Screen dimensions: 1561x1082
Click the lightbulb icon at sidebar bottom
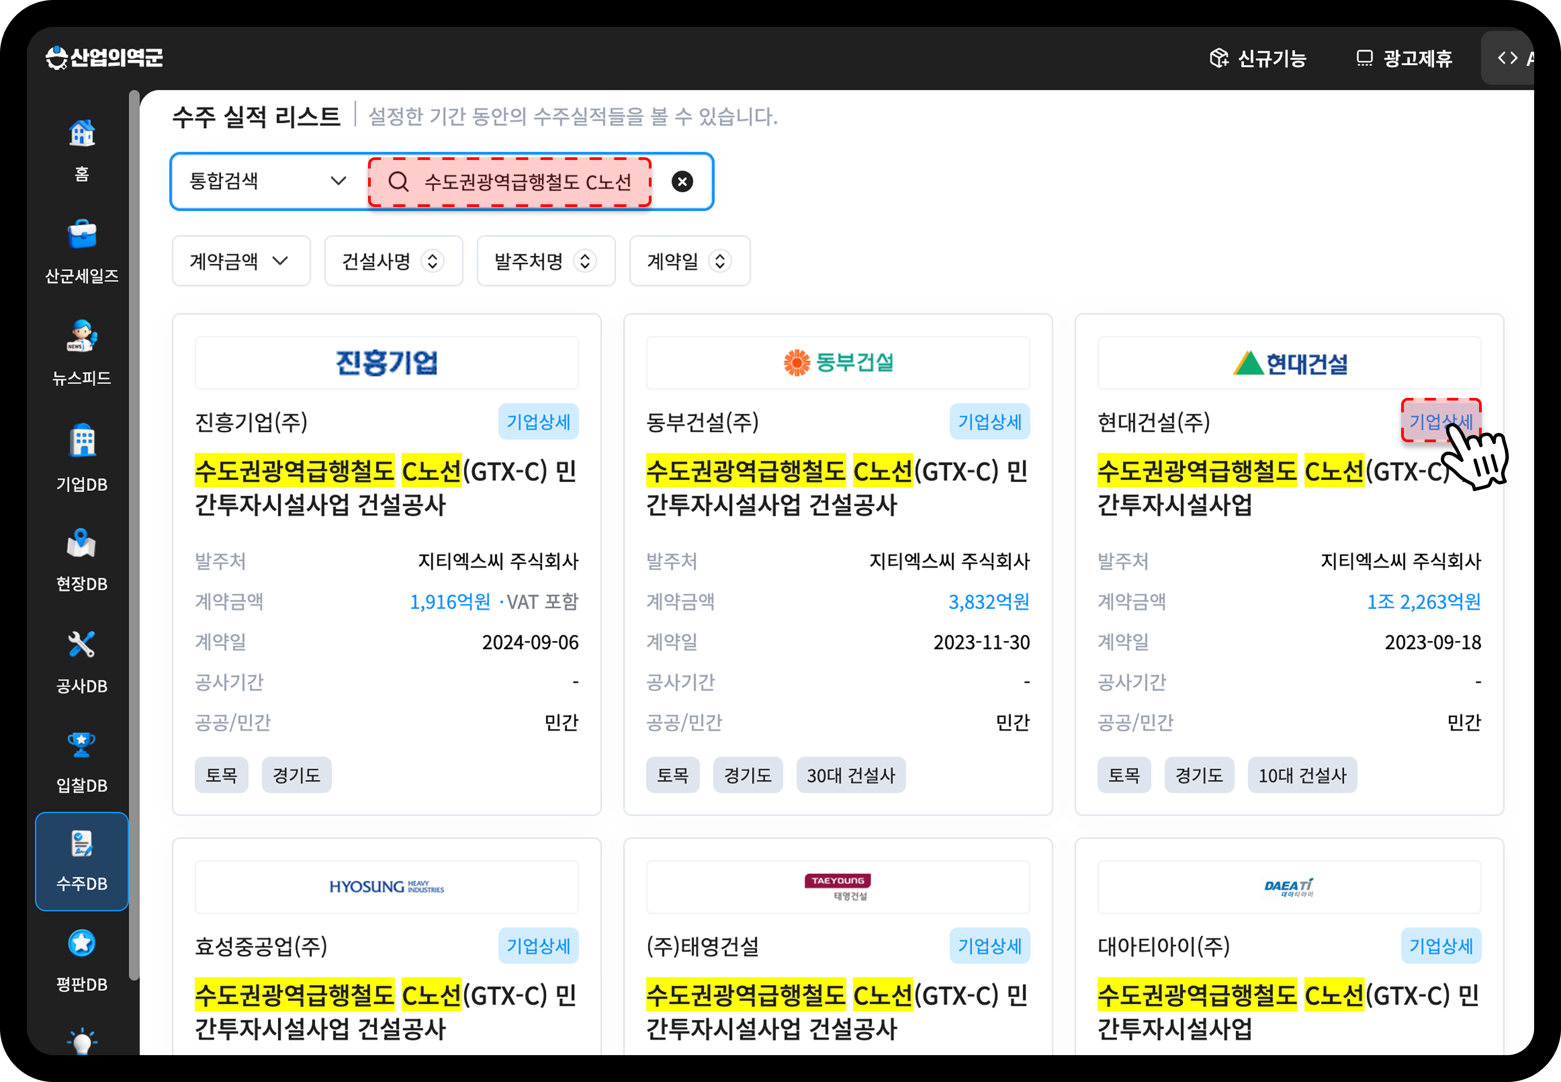[82, 1042]
